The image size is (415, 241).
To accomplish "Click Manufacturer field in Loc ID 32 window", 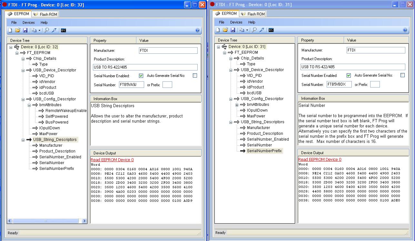I will [168, 51].
